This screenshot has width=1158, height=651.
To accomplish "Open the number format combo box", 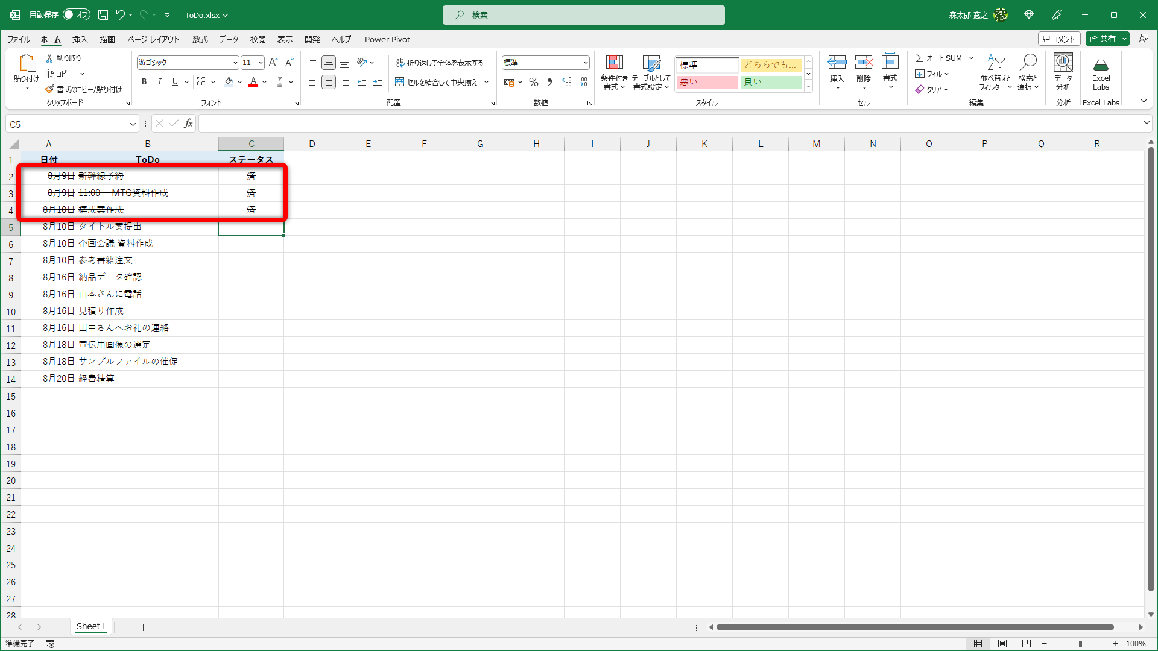I will tap(545, 63).
